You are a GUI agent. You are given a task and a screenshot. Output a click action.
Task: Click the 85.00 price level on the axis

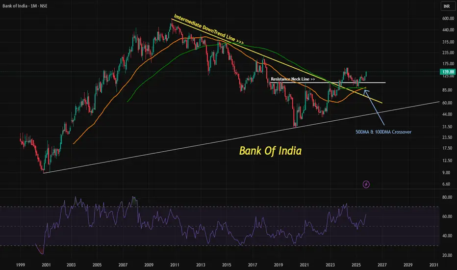coord(447,90)
